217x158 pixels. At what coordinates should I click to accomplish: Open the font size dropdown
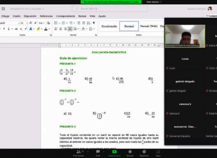coord(27,23)
